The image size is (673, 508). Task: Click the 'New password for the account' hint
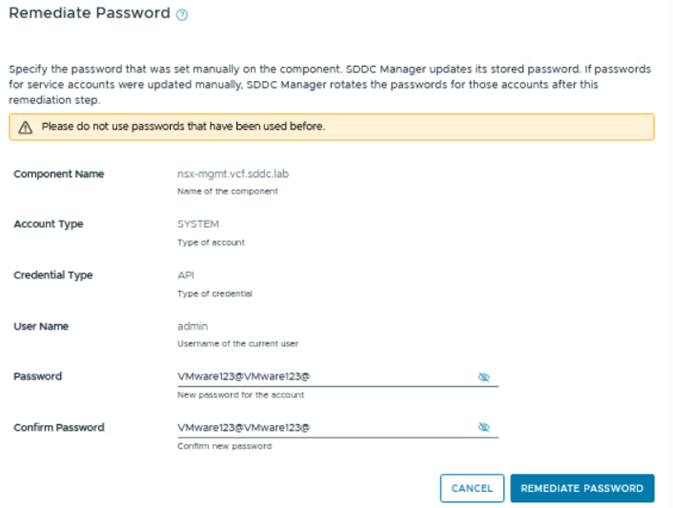(240, 395)
